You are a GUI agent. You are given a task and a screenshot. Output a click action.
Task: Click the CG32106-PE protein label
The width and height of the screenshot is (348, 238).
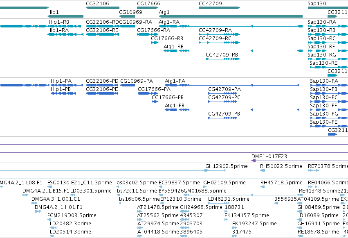(102, 89)
